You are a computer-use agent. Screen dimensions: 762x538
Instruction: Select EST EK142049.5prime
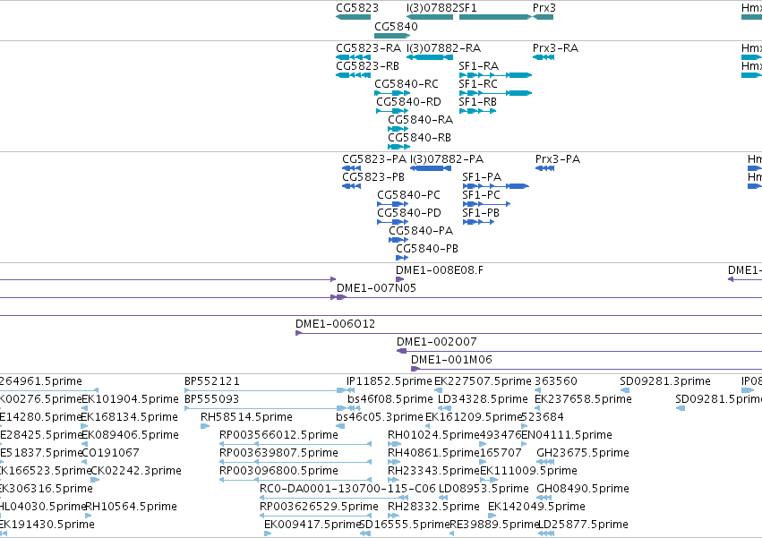click(492, 516)
